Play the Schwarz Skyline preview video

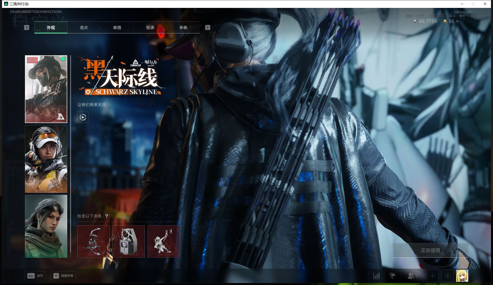point(83,117)
